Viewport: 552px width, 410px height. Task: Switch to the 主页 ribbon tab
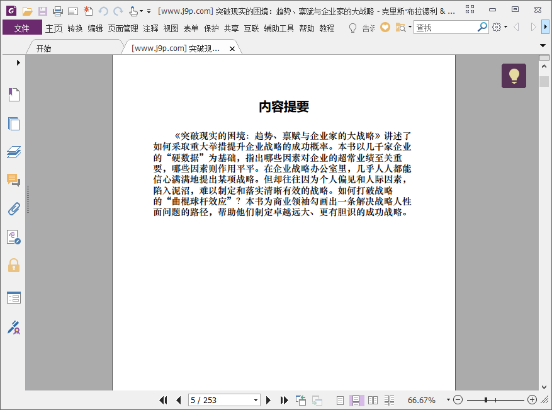(54, 28)
